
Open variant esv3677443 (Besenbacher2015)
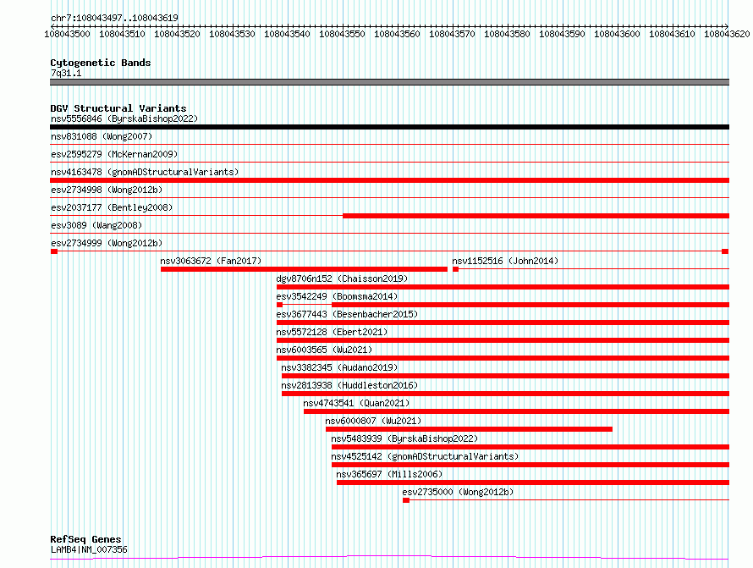coord(347,314)
